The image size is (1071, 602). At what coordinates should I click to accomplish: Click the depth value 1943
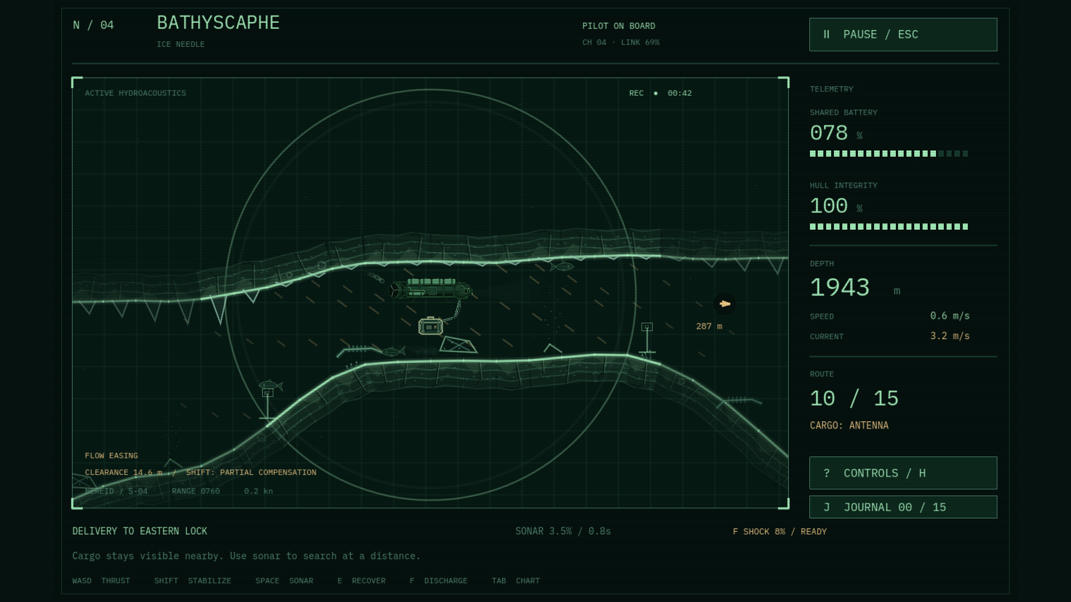tap(840, 288)
